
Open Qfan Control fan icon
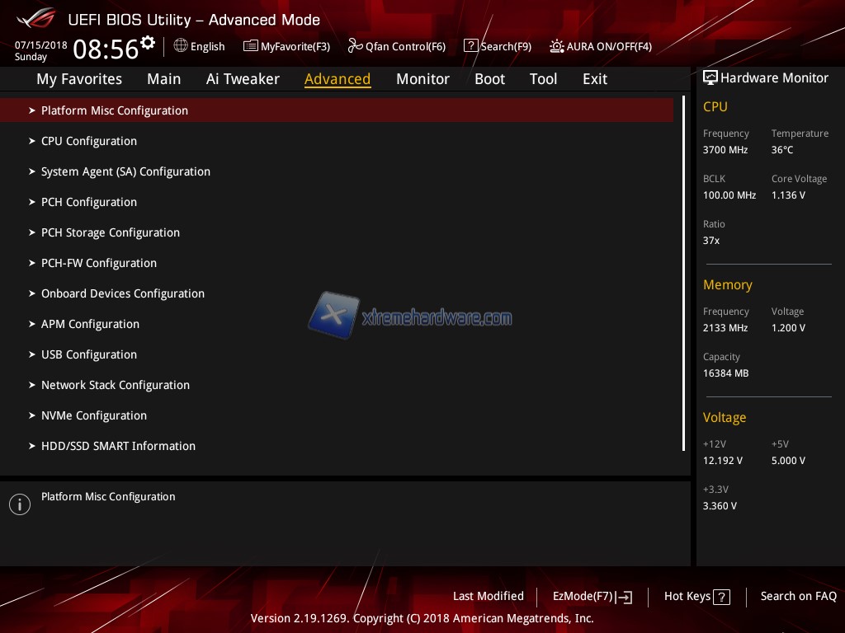click(x=355, y=46)
